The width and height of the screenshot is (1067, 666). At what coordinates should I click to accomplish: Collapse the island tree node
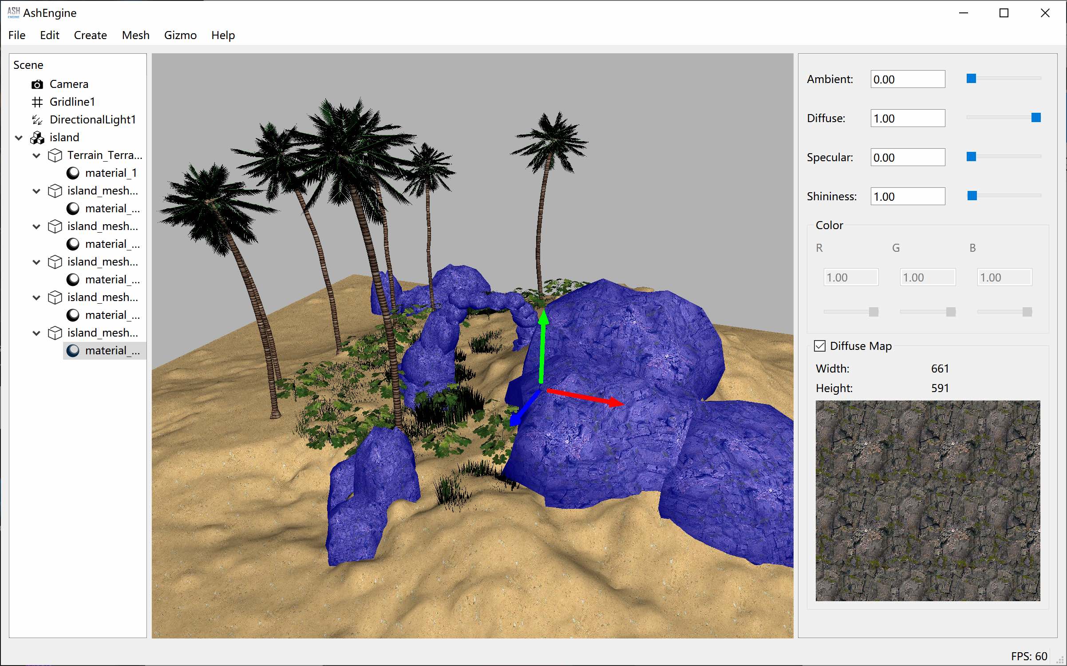pos(19,138)
